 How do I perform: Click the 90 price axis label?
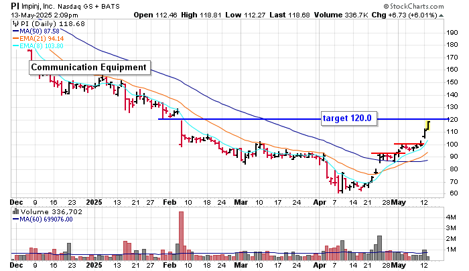point(454,157)
